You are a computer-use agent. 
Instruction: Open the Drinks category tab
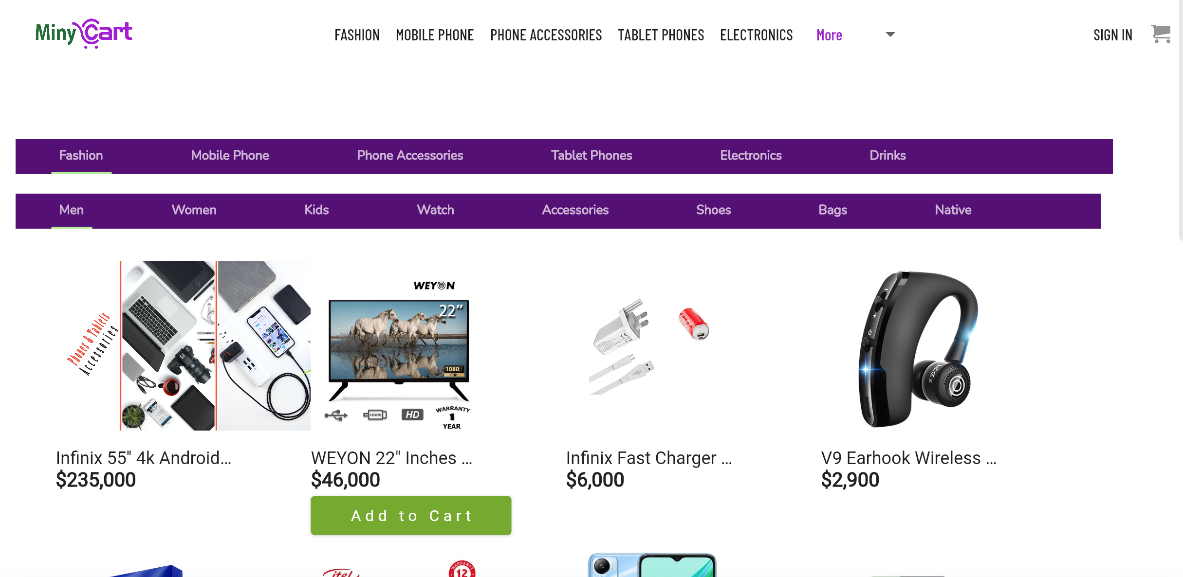pos(887,156)
